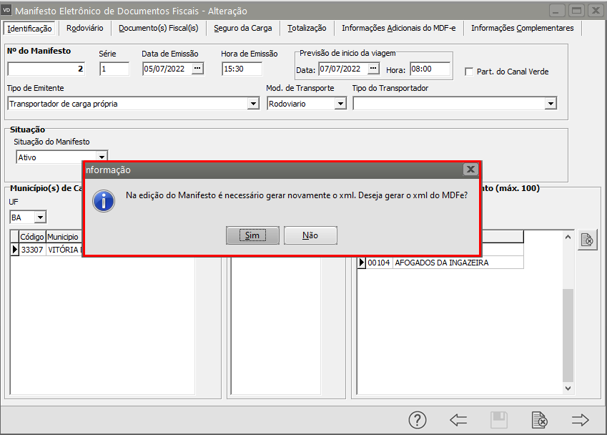The height and width of the screenshot is (435, 607).
Task: Click the row selector arrow beside 33307
Action: pyautogui.click(x=15, y=250)
